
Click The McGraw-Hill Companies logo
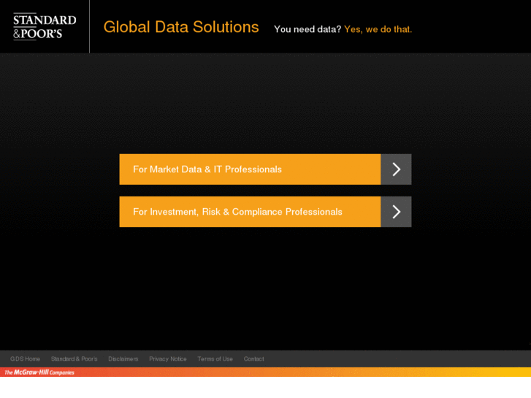point(39,372)
